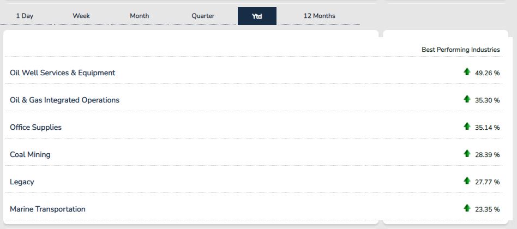Click the Best Performing Industries heading
517x229 pixels.
[x=461, y=50]
